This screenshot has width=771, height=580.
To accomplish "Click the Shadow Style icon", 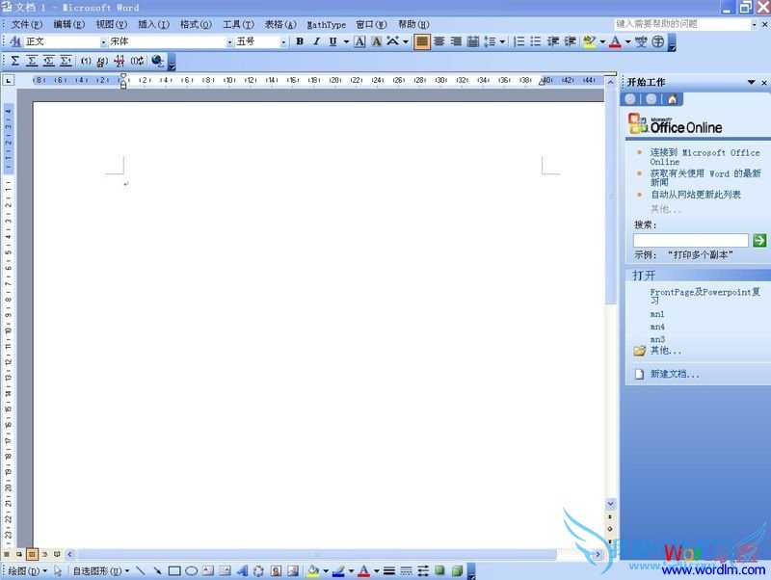I will 439,570.
